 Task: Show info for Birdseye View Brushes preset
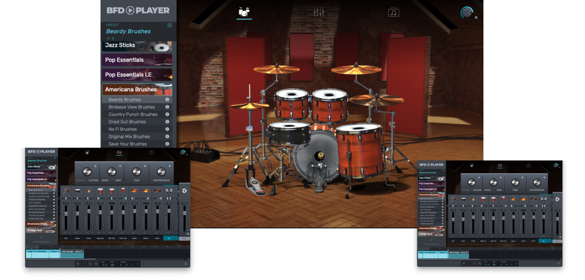[x=167, y=107]
